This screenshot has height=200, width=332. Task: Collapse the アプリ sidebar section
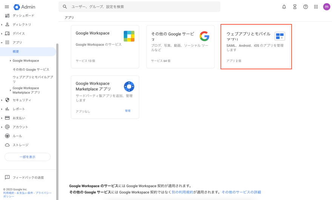click(x=2, y=43)
